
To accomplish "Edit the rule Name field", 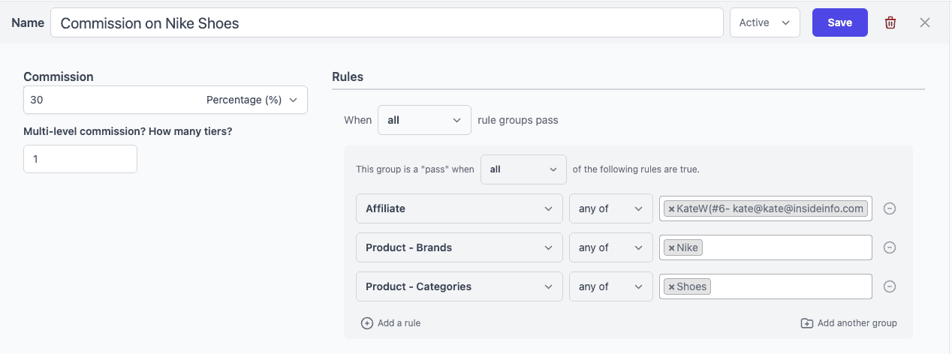I will coord(387,22).
